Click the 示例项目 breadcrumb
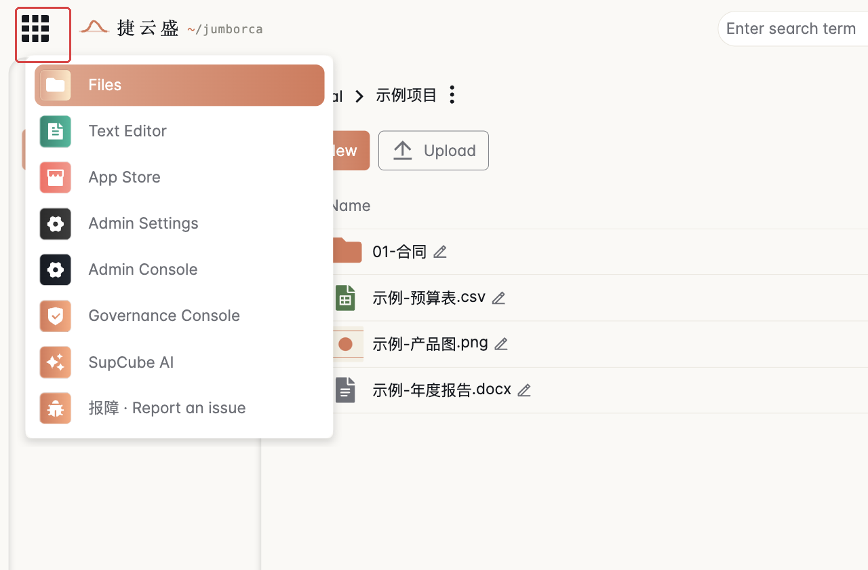The width and height of the screenshot is (868, 570). click(407, 95)
